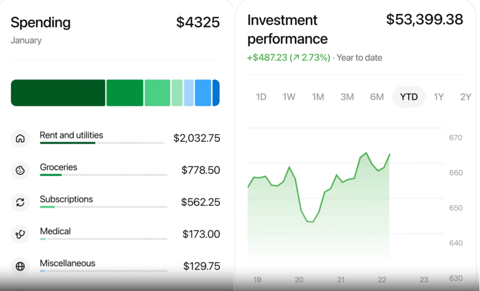Viewport: 480px width, 291px height.
Task: Open the Subscriptions category label
Action: pyautogui.click(x=66, y=199)
